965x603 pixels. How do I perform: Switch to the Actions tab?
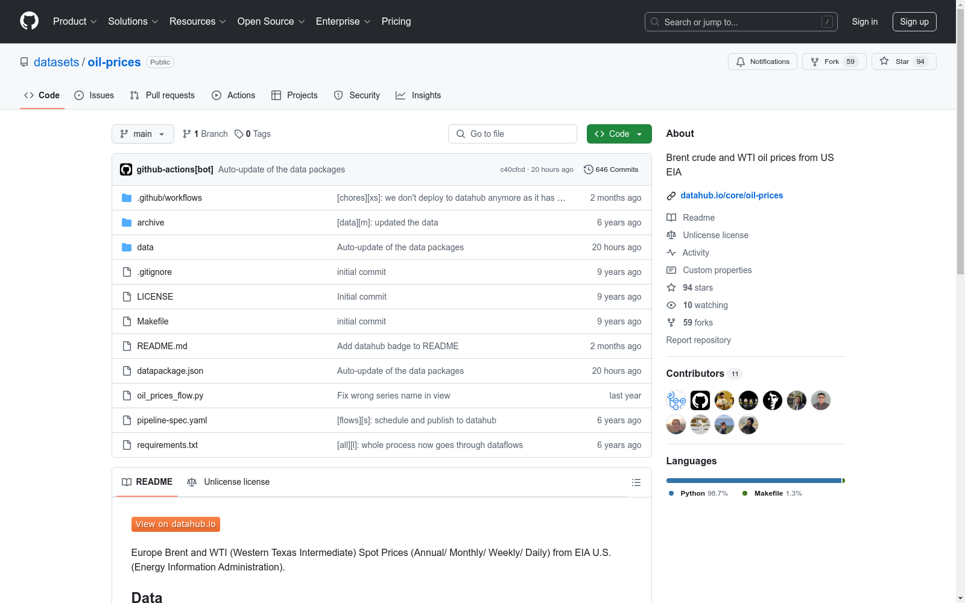point(233,95)
